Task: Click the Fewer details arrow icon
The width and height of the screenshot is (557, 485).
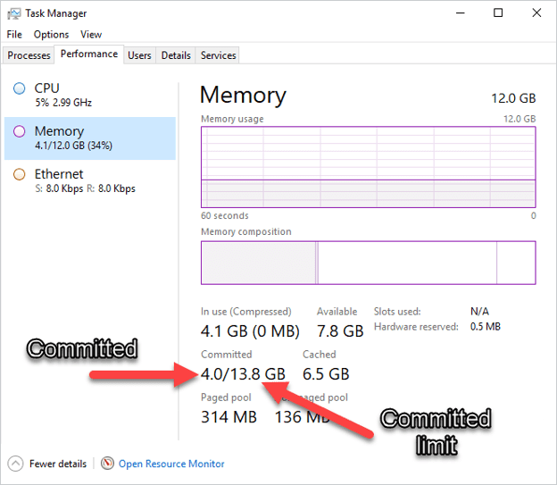Action: click(x=15, y=464)
